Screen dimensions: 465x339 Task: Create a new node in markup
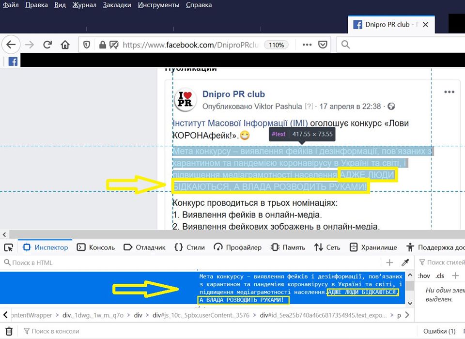tap(389, 262)
